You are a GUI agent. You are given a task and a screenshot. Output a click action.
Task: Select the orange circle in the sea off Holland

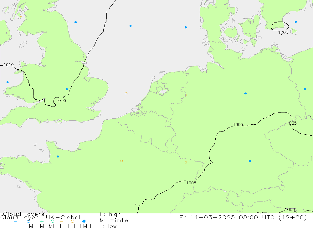pyautogui.click(x=126, y=93)
